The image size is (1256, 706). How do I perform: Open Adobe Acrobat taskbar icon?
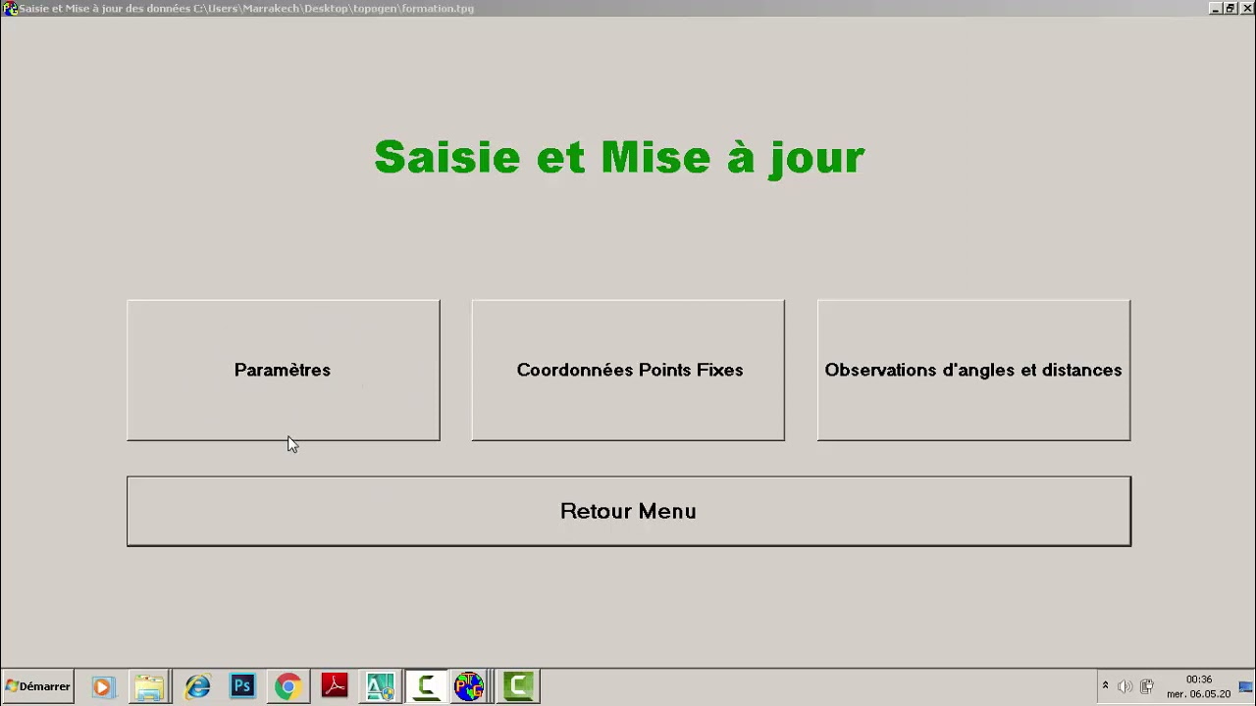click(335, 685)
